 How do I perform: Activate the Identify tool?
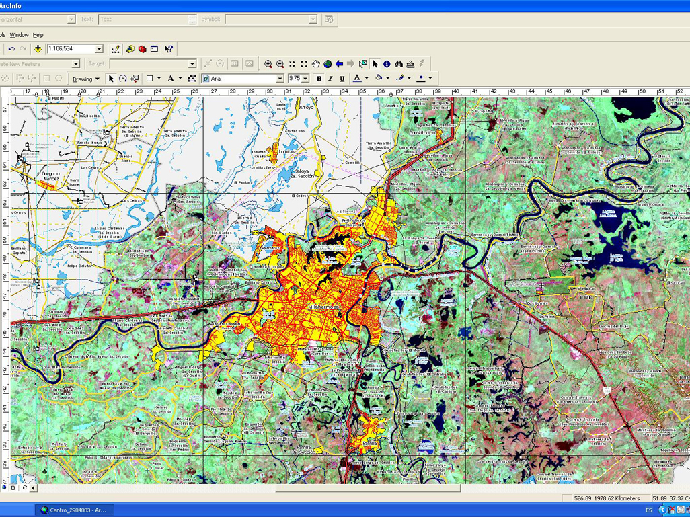387,63
